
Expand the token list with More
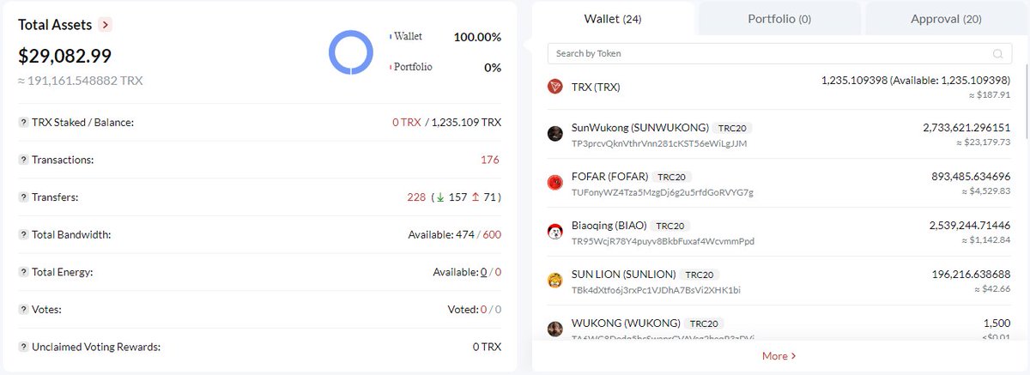[x=779, y=355]
